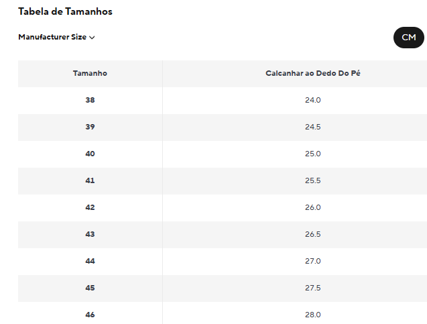Image resolution: width=427 pixels, height=324 pixels.
Task: Click the 27.5 measurement value
Action: (312, 288)
